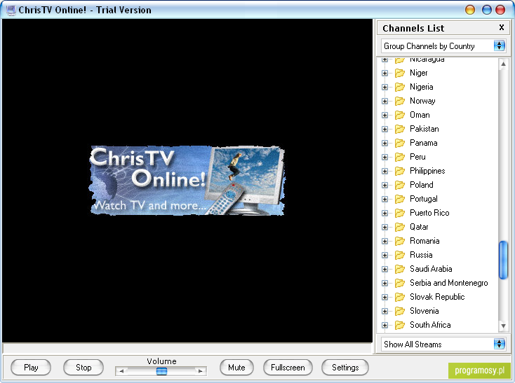Select the Romania entry
515x383 pixels.
424,241
